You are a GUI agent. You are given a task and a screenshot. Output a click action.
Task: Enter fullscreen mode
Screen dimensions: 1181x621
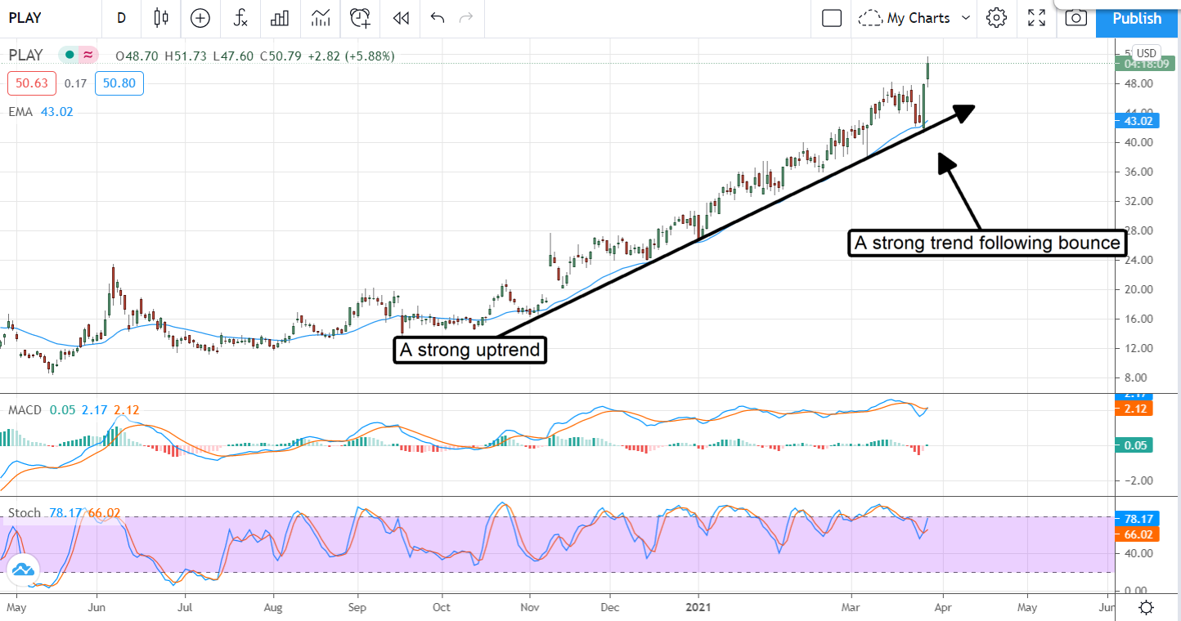click(1036, 18)
